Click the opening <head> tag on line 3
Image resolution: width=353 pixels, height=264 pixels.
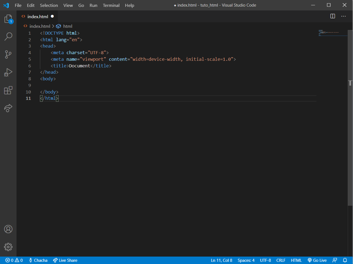coord(48,46)
